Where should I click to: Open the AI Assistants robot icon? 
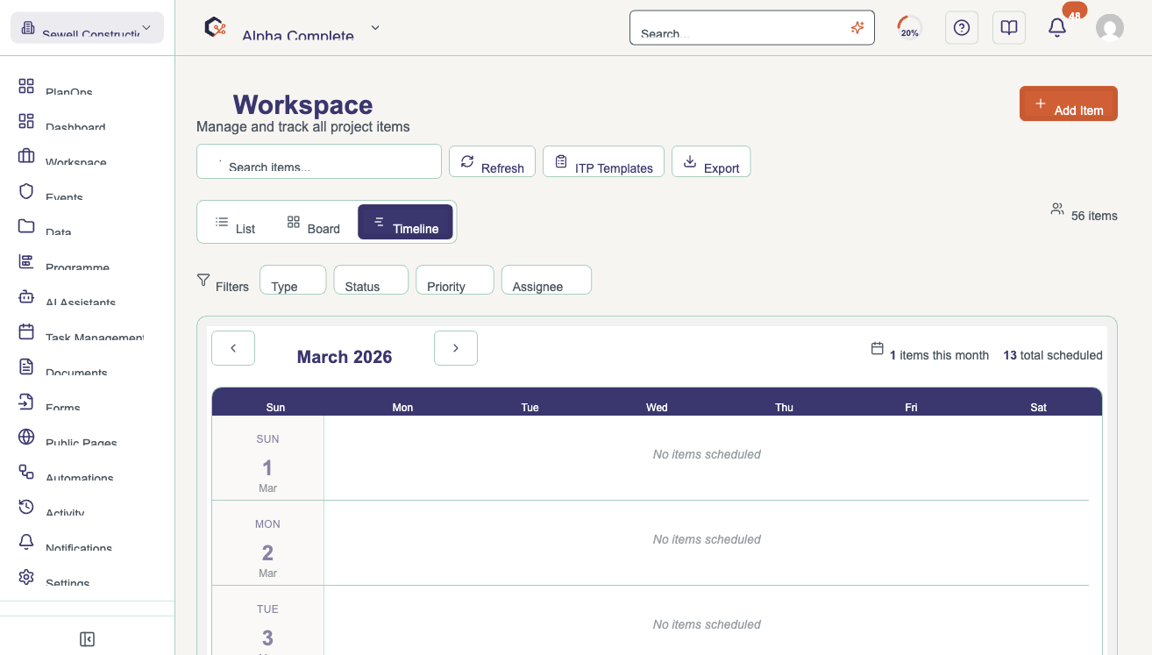(x=26, y=296)
